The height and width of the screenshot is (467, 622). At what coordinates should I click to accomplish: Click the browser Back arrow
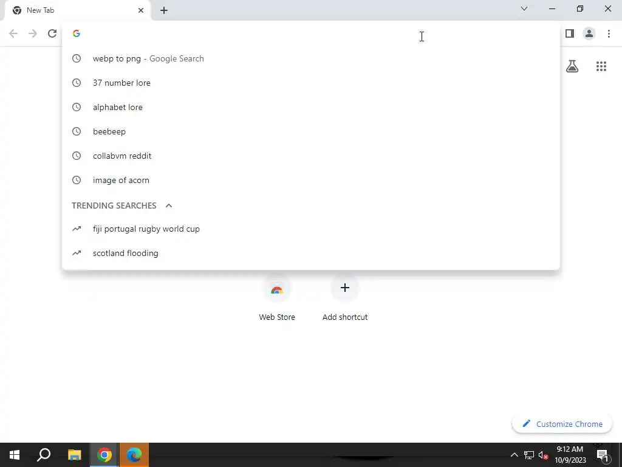point(13,34)
